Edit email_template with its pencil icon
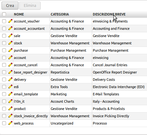Image resolution: width=147 pixels, height=135 pixels. 10,94
